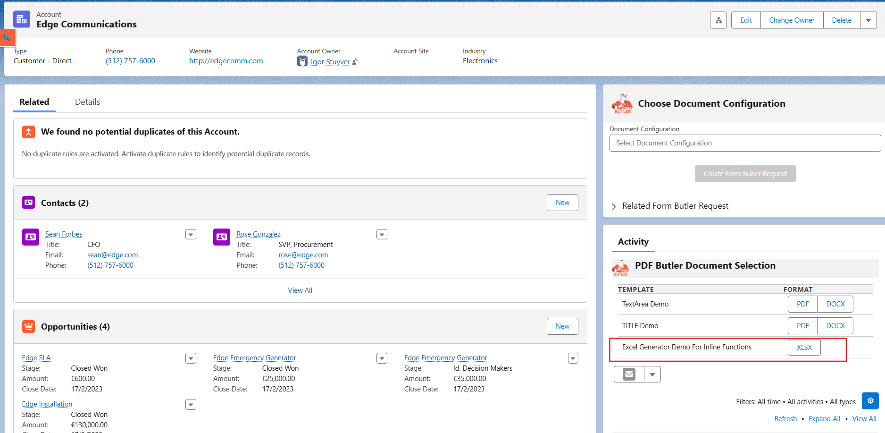Open Edge Installation row actions dropdown

point(191,405)
